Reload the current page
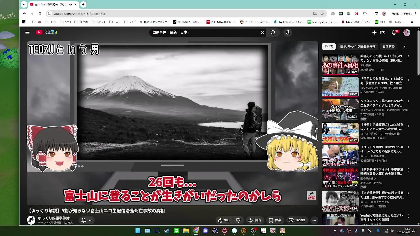 pyautogui.click(x=40, y=14)
